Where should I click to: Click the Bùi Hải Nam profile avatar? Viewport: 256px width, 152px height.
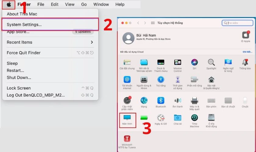click(129, 38)
